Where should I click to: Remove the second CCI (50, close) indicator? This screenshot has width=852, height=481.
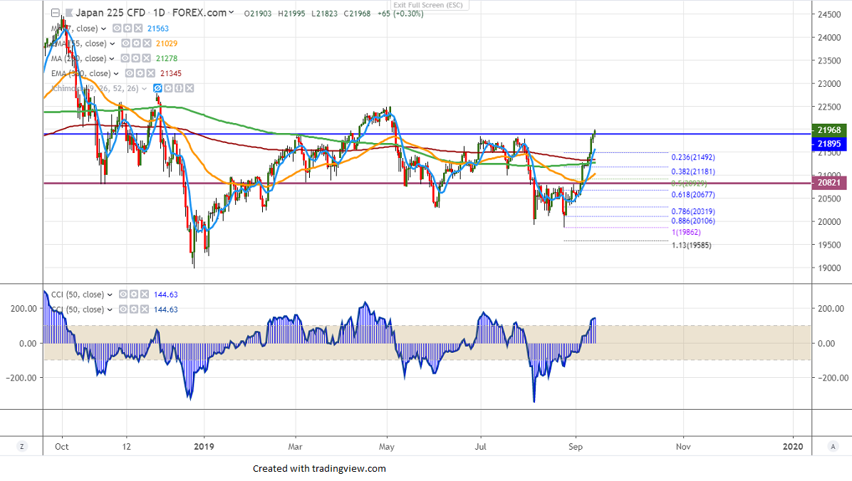pos(145,310)
